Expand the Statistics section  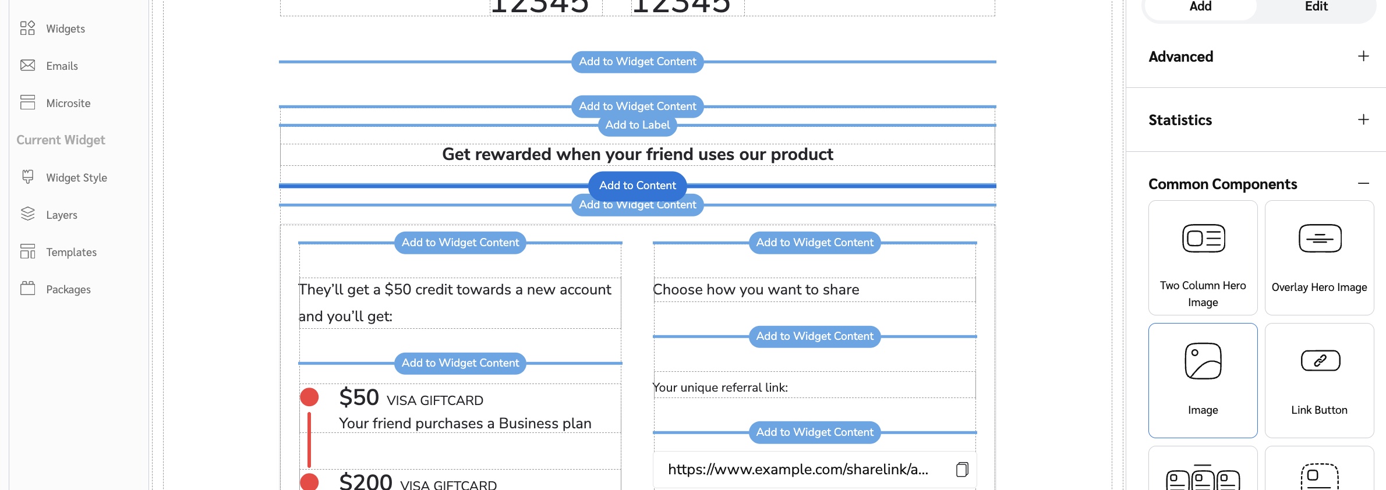coord(1363,120)
